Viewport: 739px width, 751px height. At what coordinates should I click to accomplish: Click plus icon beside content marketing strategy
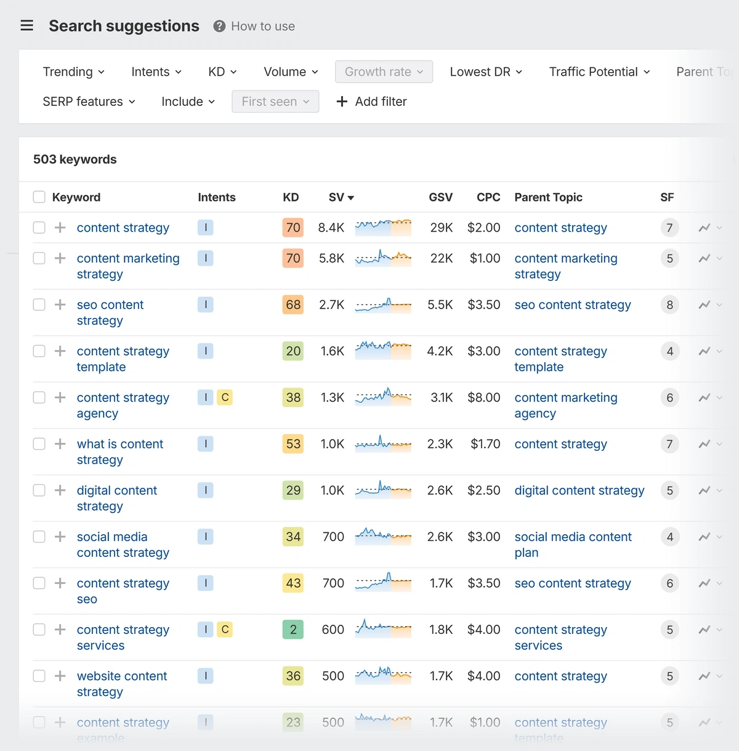(60, 258)
